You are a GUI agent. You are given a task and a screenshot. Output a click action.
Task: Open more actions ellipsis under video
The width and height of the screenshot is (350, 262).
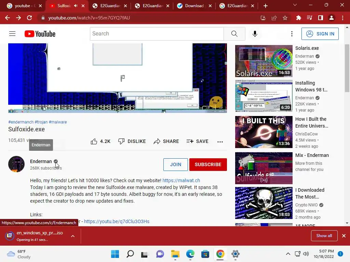tap(220, 142)
